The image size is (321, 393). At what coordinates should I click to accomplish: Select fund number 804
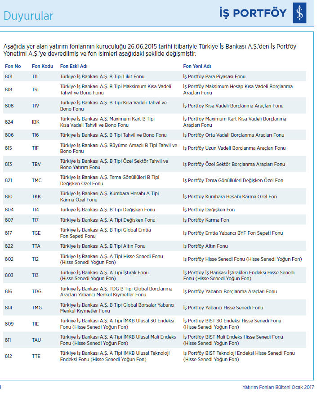[9, 210]
